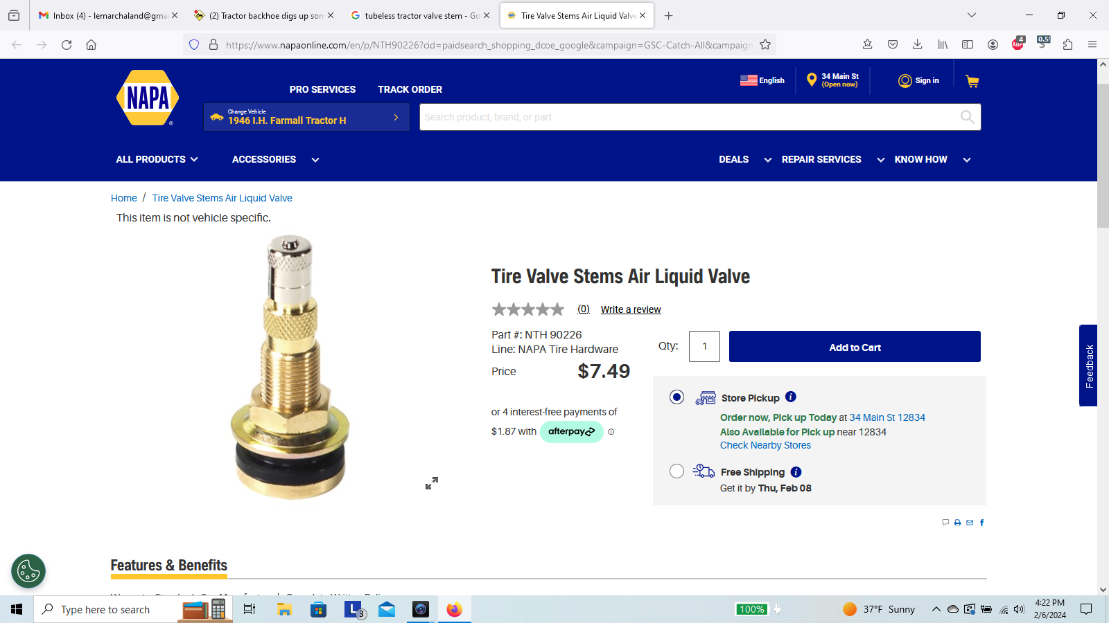The height and width of the screenshot is (623, 1109).
Task: Open the Write a review link
Action: [x=631, y=309]
